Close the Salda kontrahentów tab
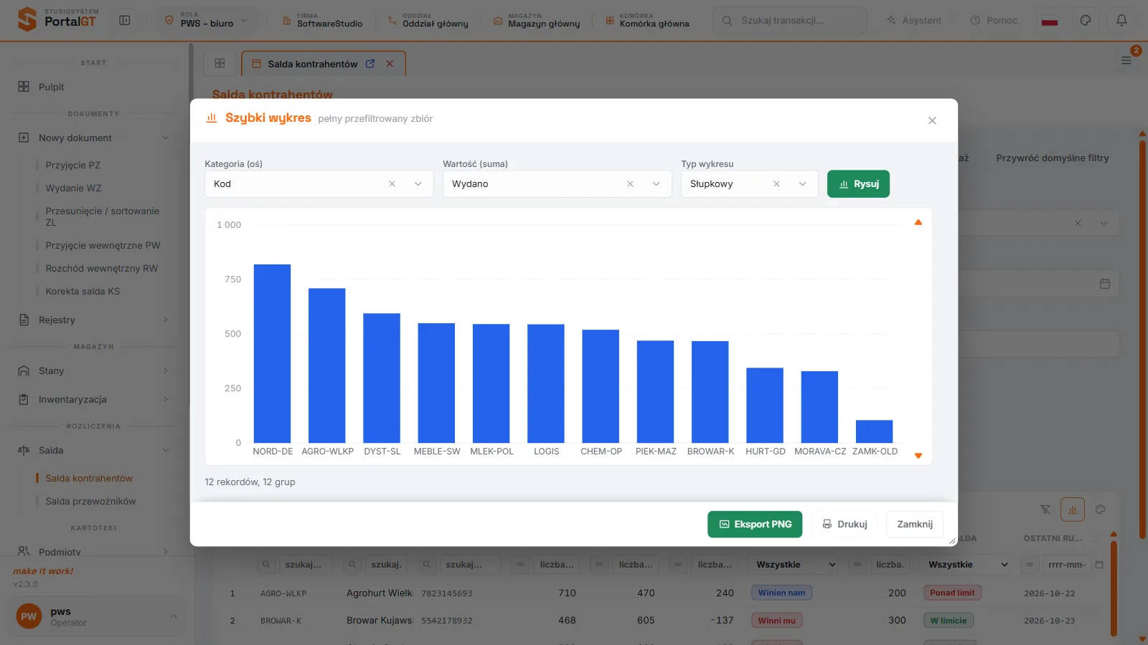Screen dimensions: 1148x645 (390, 64)
